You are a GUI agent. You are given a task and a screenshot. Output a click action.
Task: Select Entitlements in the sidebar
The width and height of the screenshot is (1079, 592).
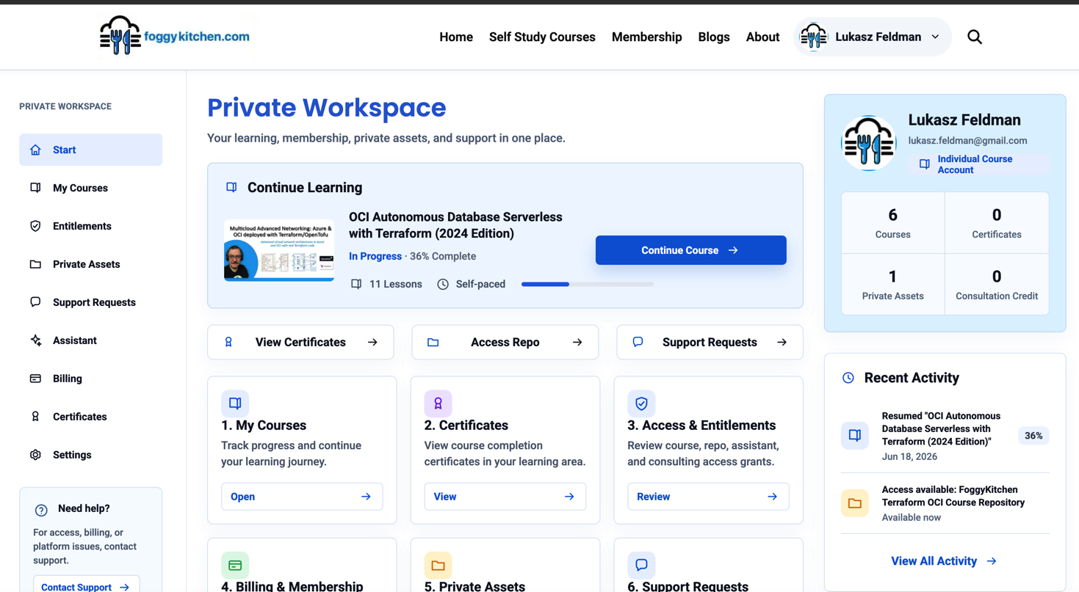point(90,226)
